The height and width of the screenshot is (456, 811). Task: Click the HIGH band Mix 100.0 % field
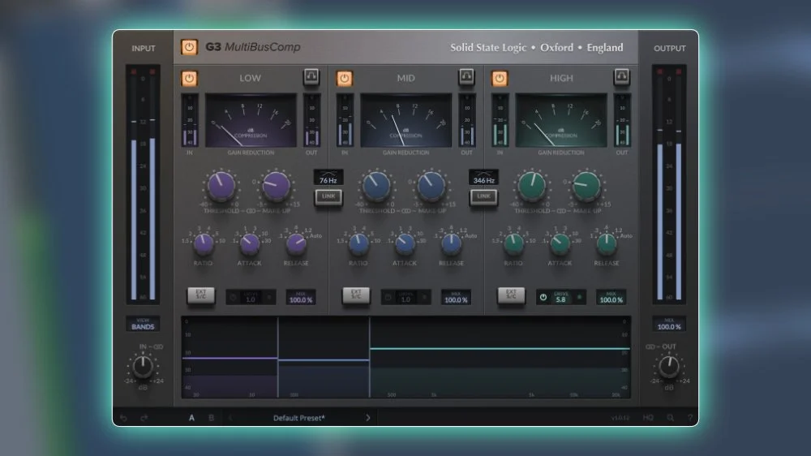click(x=611, y=297)
